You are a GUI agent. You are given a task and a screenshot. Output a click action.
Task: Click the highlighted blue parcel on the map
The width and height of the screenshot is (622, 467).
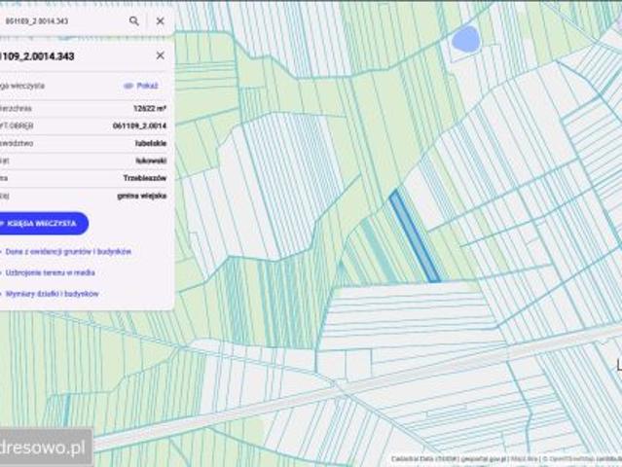tap(415, 236)
